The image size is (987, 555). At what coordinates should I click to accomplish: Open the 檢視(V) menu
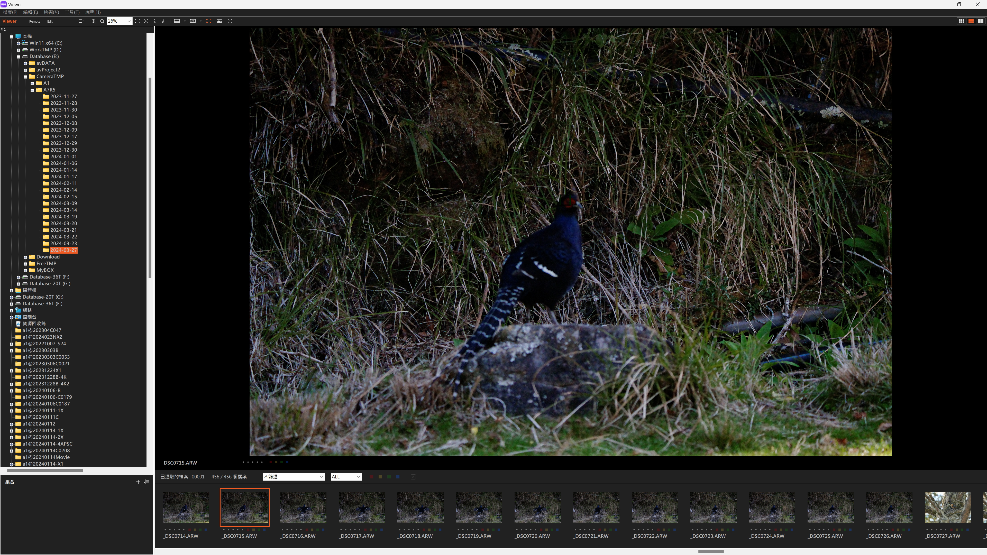tap(51, 12)
